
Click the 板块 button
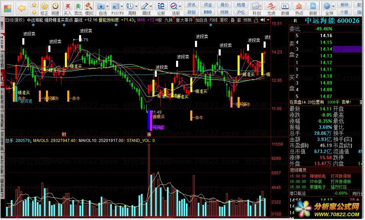pyautogui.click(x=344, y=5)
